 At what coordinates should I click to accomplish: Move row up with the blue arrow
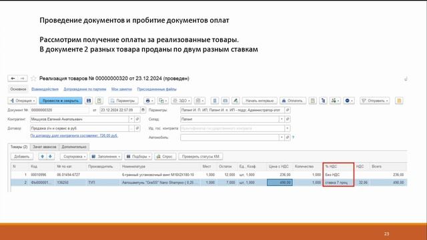click(42, 157)
